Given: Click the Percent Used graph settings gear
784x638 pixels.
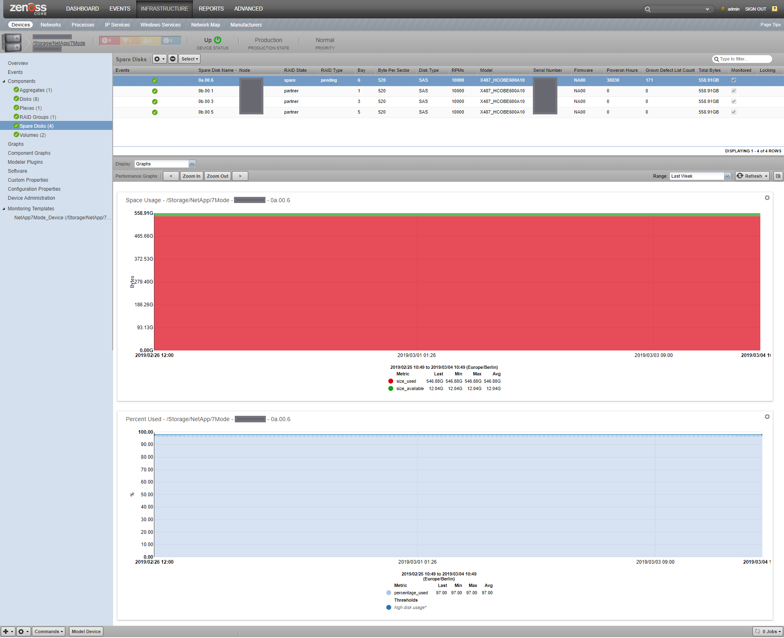Looking at the screenshot, I should click(767, 417).
